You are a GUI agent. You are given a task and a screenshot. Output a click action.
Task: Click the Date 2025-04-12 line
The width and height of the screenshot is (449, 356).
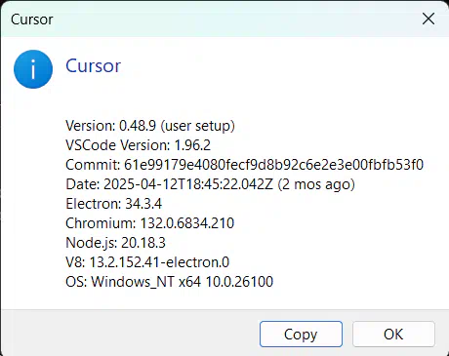(210, 184)
